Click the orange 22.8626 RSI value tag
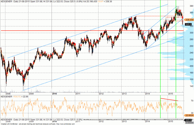The width and height of the screenshot is (194, 125). [x=189, y=115]
